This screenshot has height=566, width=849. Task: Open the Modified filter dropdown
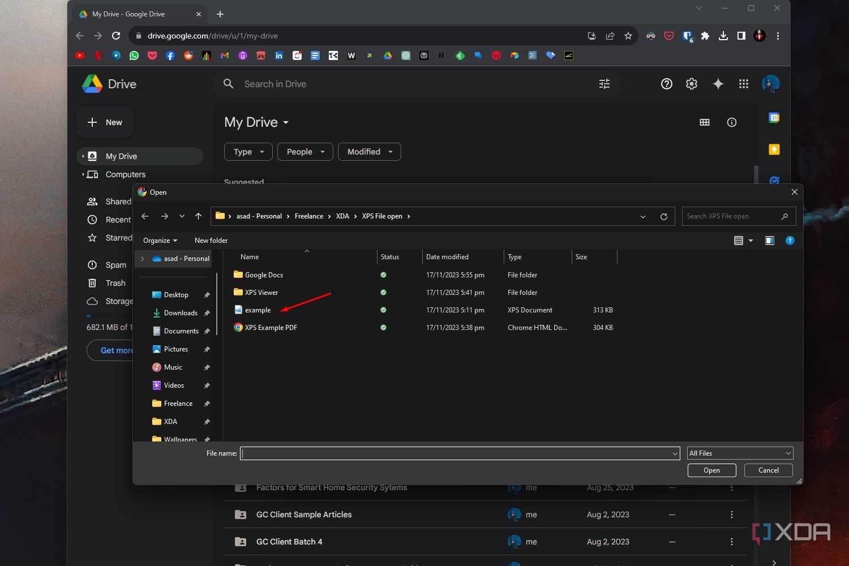click(370, 152)
